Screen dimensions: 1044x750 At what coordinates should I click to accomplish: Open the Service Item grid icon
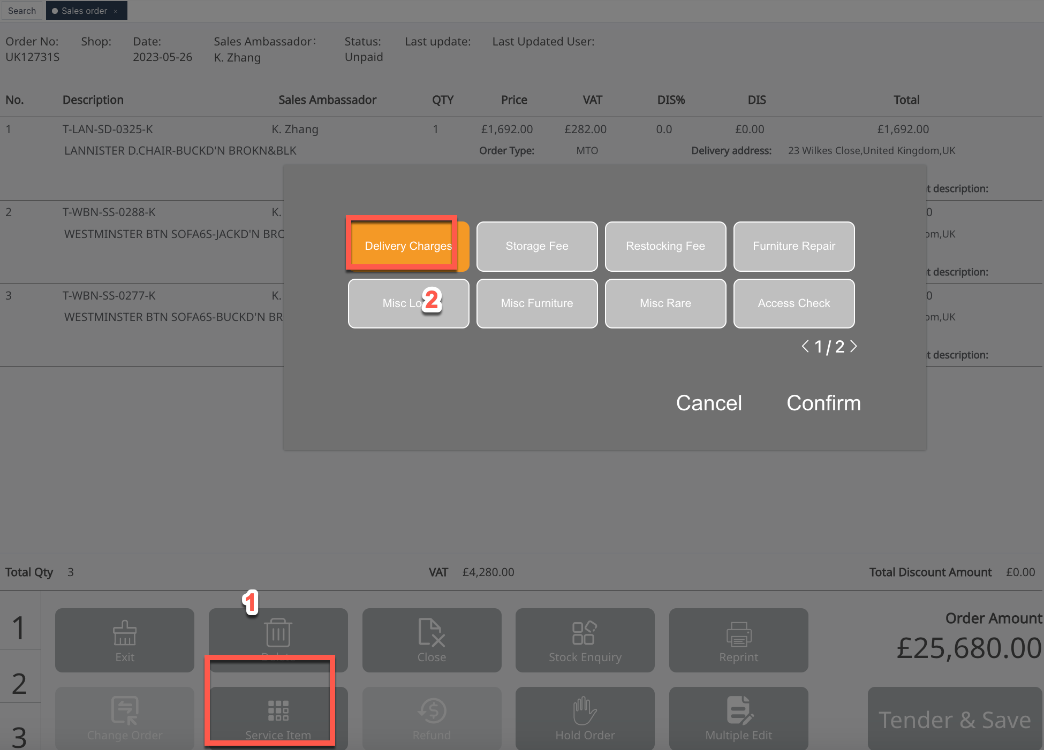(278, 711)
